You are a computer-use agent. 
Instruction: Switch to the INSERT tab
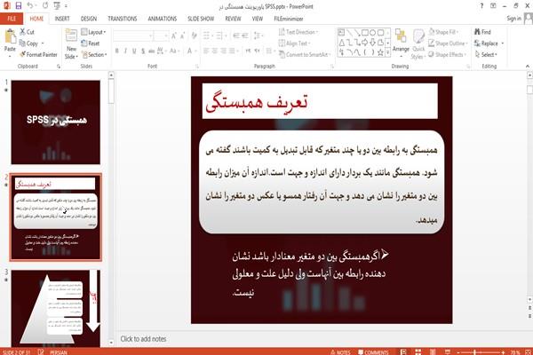(62, 19)
